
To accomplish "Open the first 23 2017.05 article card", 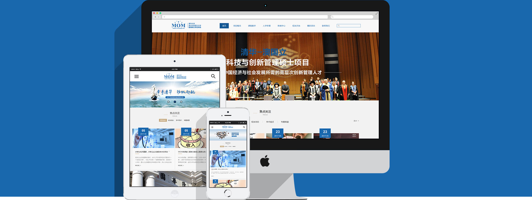I will click(x=289, y=134).
